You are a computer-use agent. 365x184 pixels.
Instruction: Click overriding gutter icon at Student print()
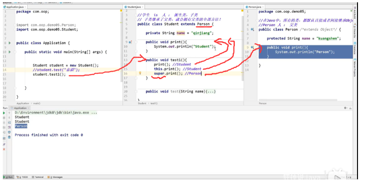click(131, 42)
